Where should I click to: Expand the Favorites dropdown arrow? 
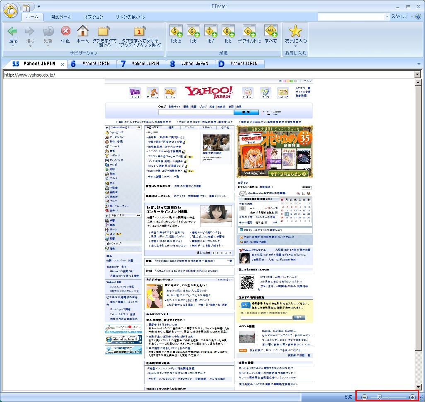pyautogui.click(x=295, y=46)
